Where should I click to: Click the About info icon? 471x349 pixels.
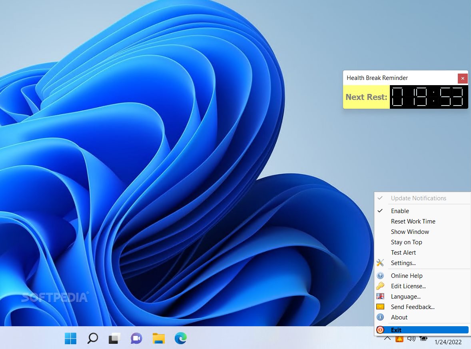(x=380, y=317)
